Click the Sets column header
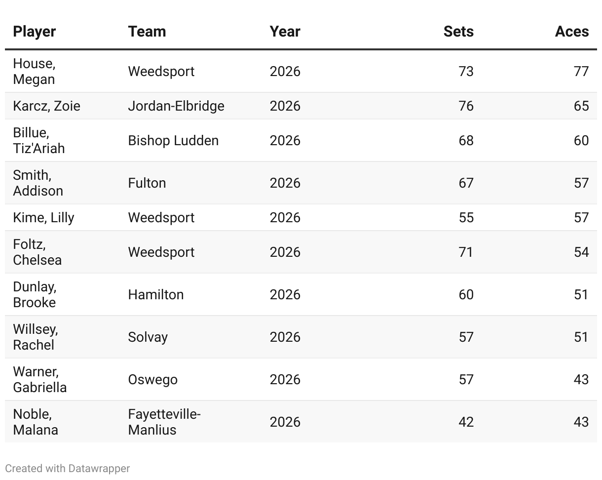602x480 pixels. [x=458, y=32]
